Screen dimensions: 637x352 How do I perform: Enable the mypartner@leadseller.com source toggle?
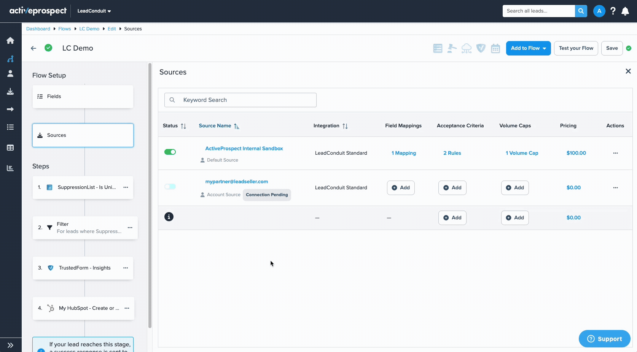point(170,187)
